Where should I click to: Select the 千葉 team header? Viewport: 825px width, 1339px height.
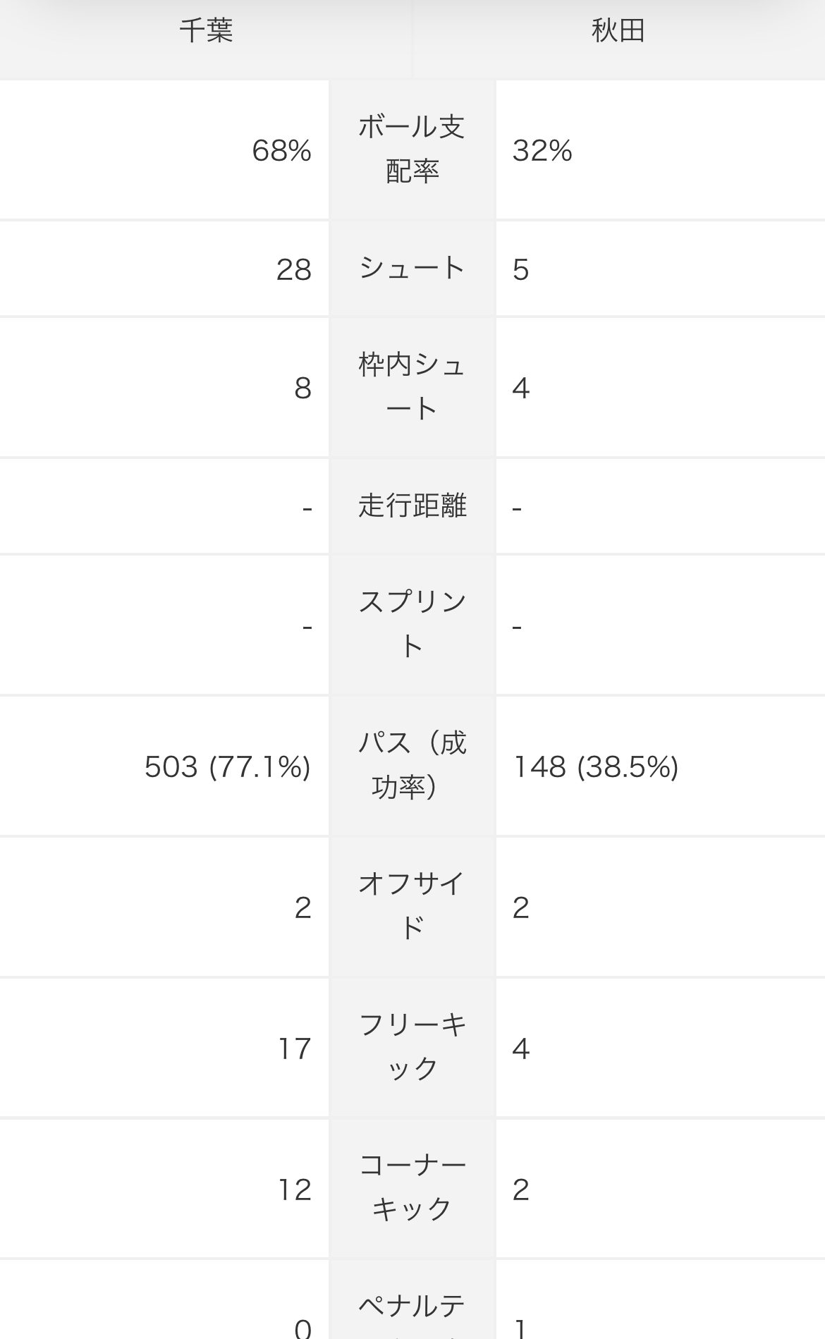click(206, 32)
